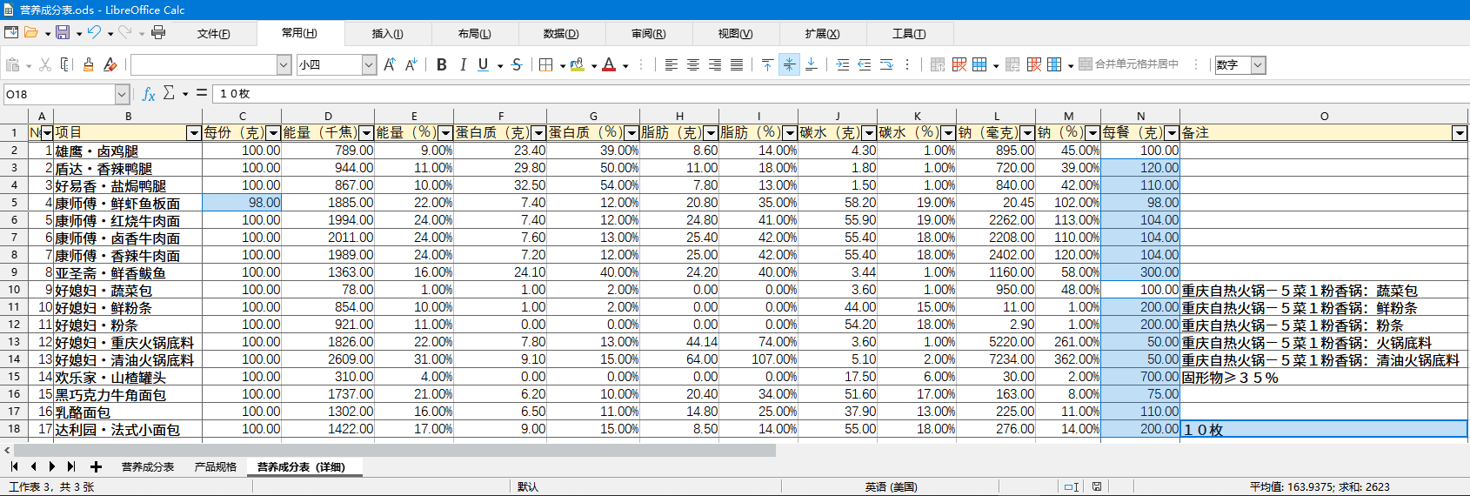
Task: Click the Print icon
Action: click(157, 33)
